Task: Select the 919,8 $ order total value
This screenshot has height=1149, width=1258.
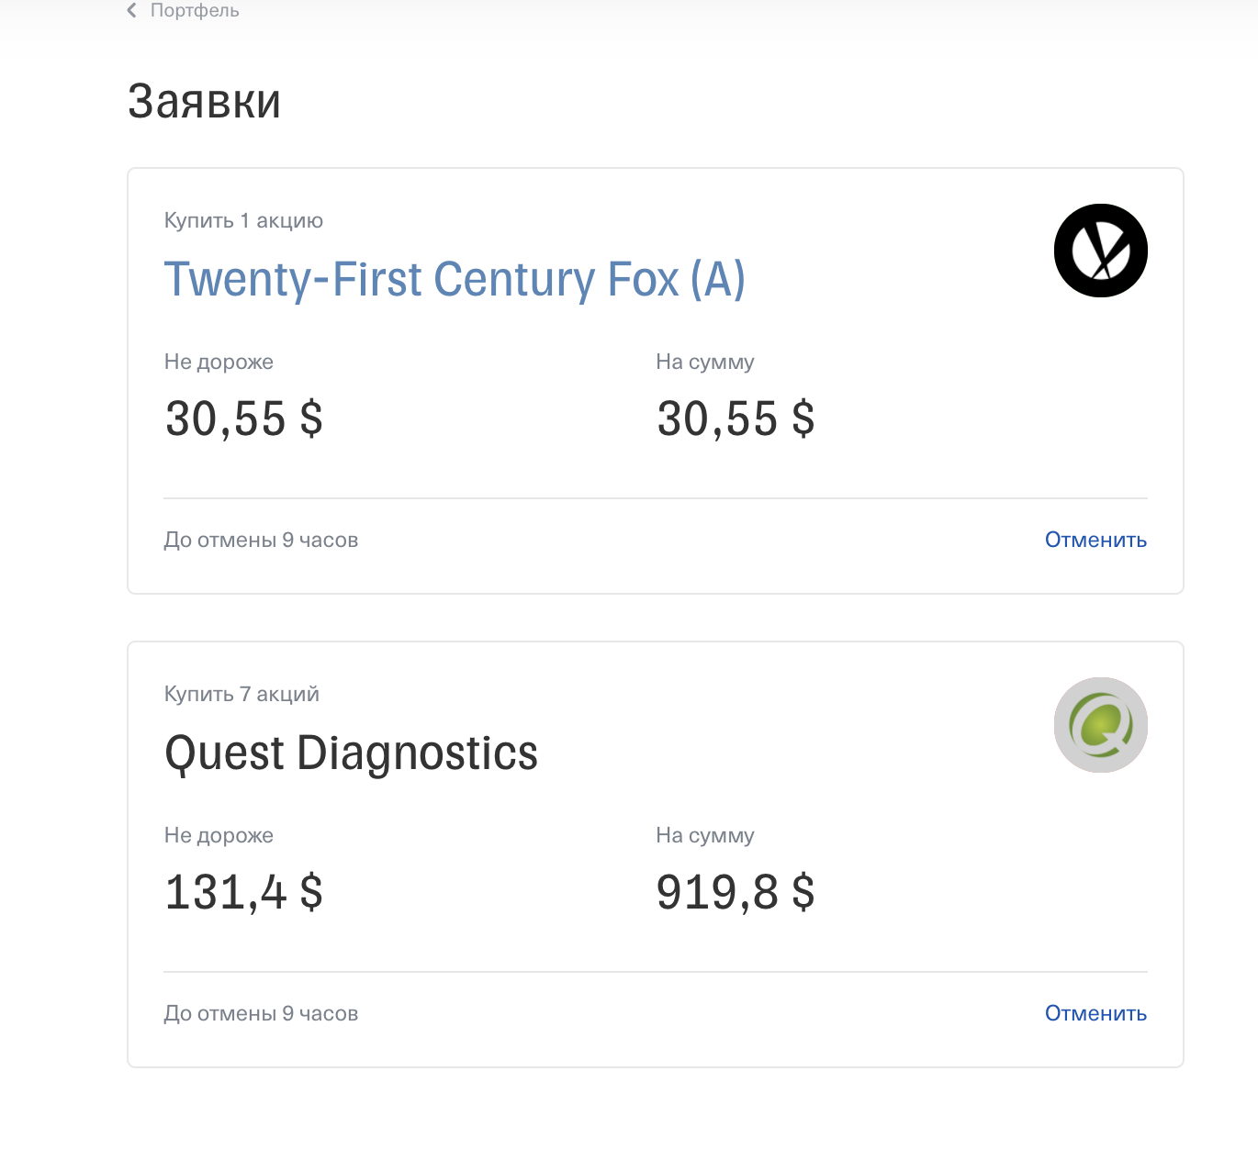Action: [x=736, y=892]
